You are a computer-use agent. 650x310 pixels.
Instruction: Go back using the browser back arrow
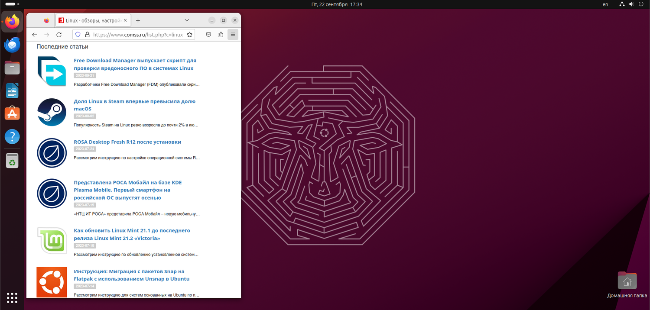35,35
